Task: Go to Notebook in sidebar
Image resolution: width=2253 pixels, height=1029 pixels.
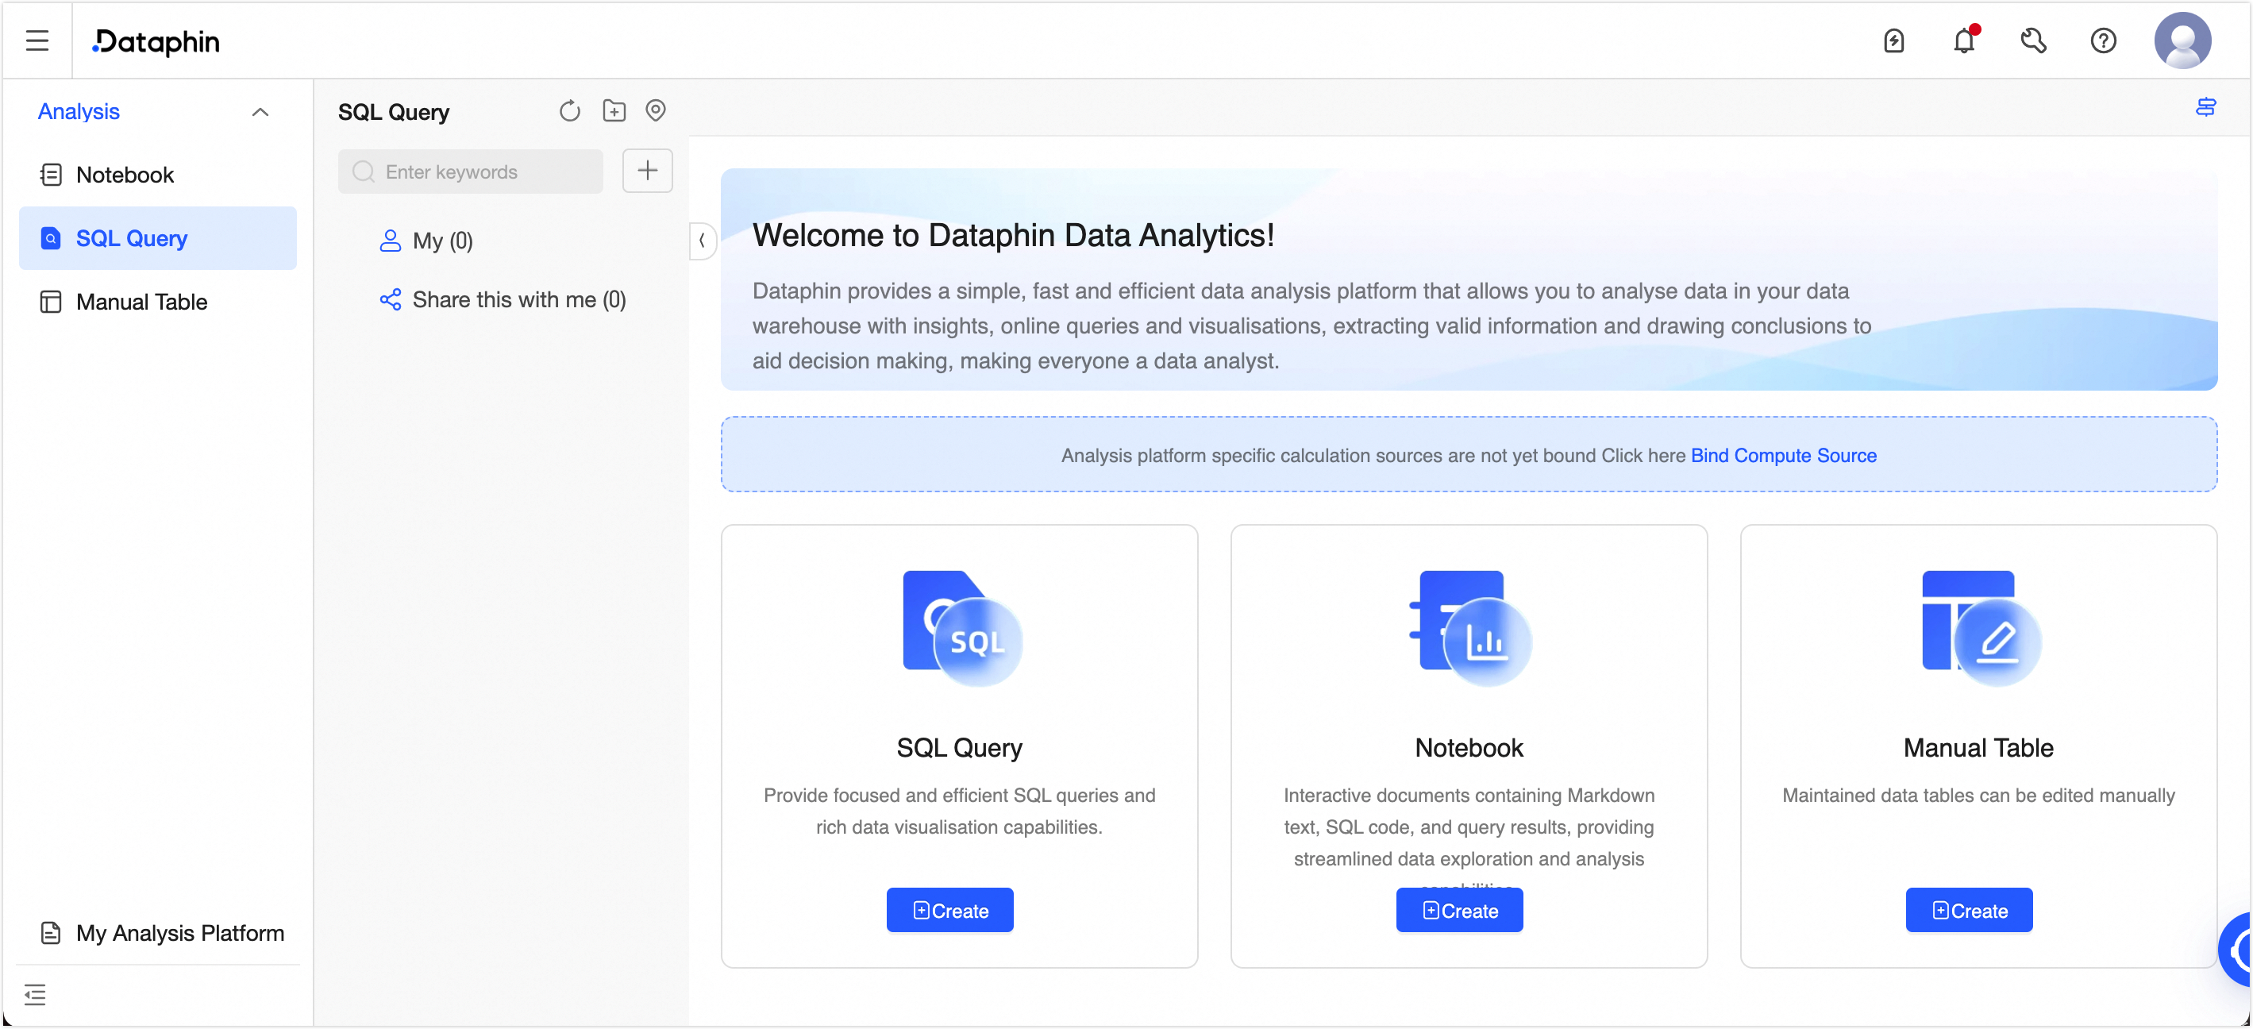Action: (125, 175)
